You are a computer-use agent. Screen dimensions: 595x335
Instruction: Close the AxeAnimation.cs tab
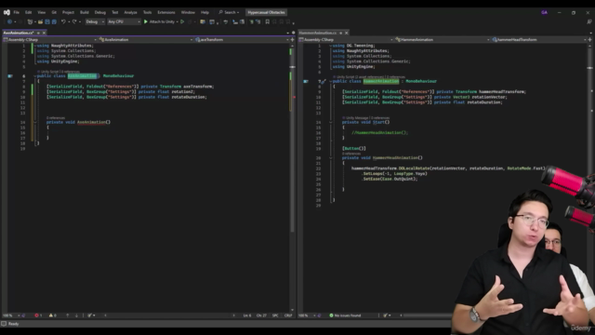(x=44, y=33)
